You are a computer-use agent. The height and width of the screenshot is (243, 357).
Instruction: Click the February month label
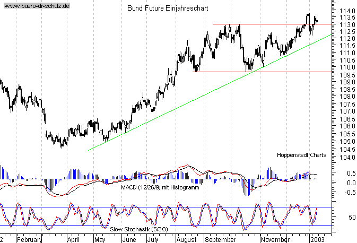tap(29, 240)
